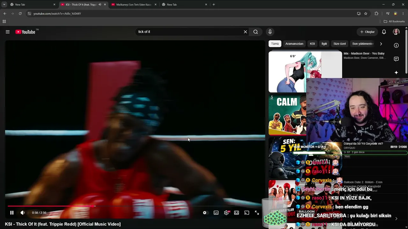Close the Malikaneyi Son Terk Eden tab

tap(156, 4)
